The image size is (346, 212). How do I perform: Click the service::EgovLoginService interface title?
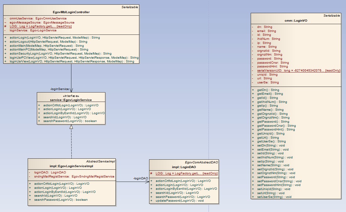(x=71, y=100)
